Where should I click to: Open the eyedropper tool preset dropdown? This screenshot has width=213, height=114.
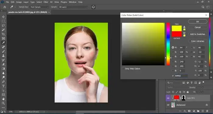click(x=15, y=7)
